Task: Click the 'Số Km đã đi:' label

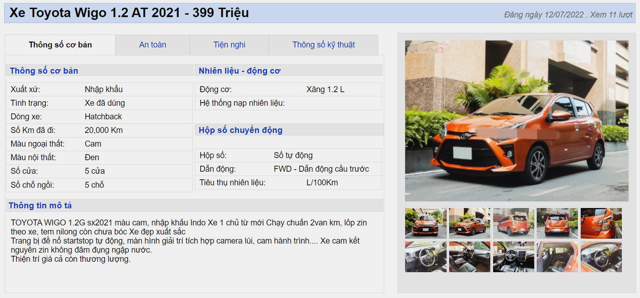Action: point(33,130)
